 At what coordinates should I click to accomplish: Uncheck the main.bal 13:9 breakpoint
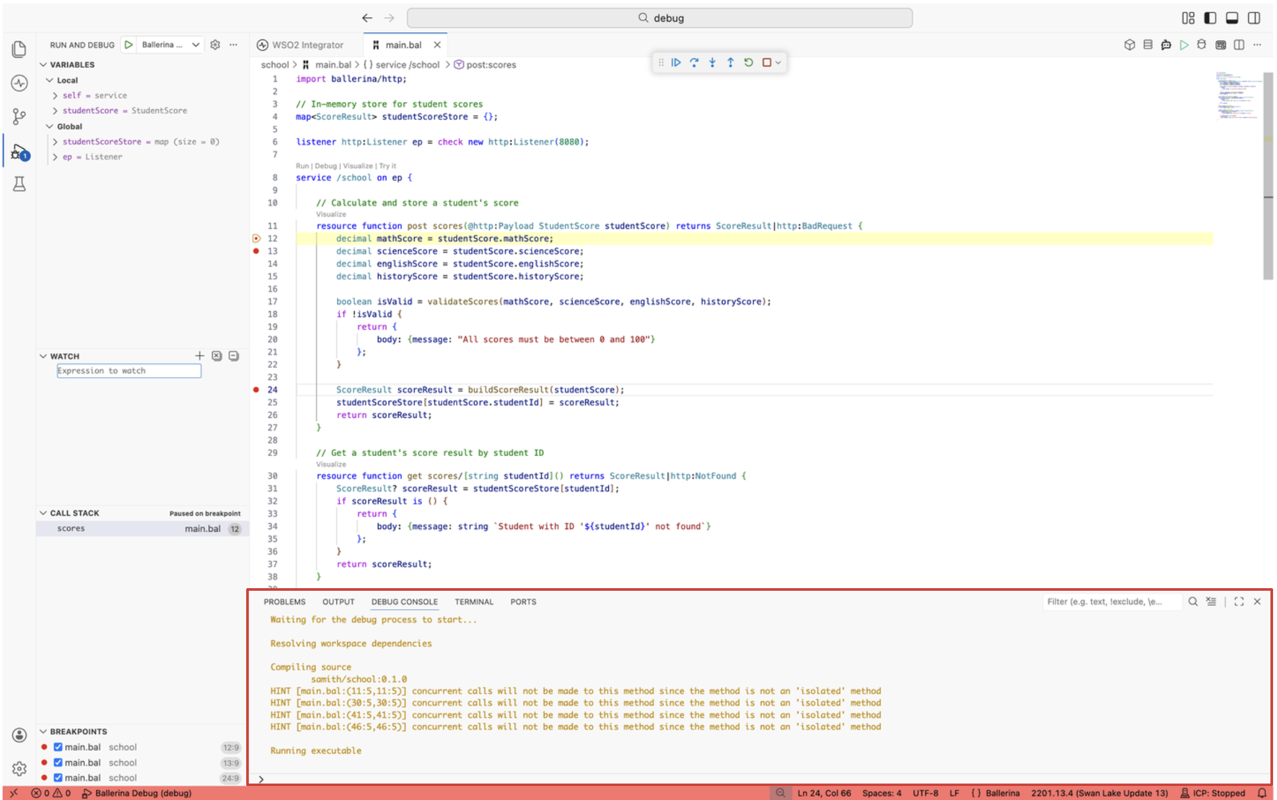(x=58, y=762)
